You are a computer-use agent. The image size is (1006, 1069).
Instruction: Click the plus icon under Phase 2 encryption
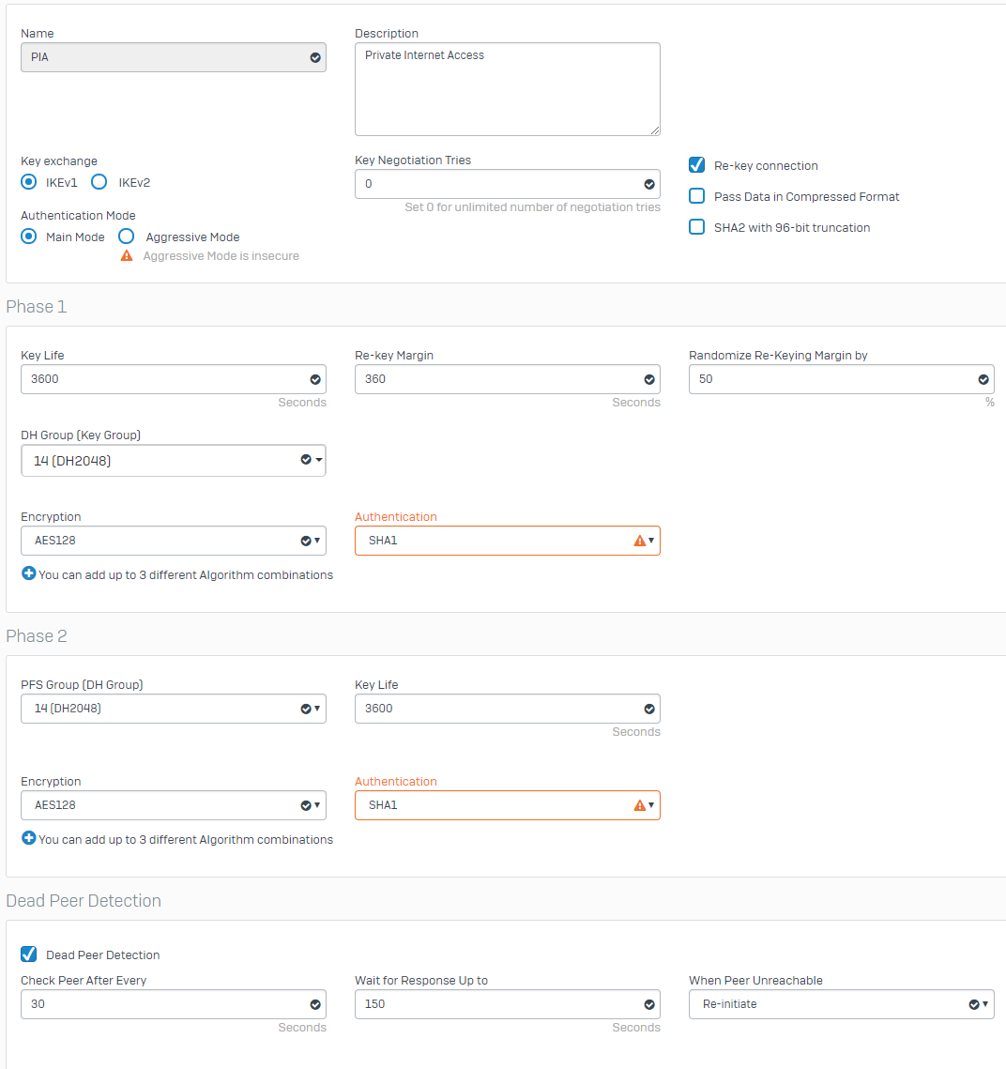(29, 838)
